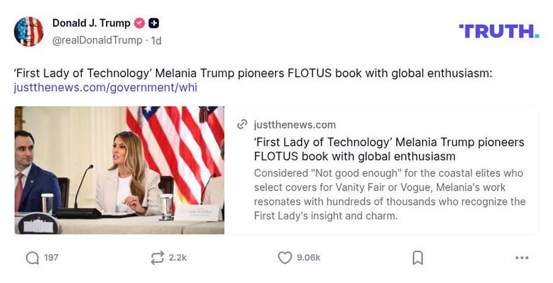Click the link card headline text
This screenshot has height=283, width=553.
click(x=388, y=149)
